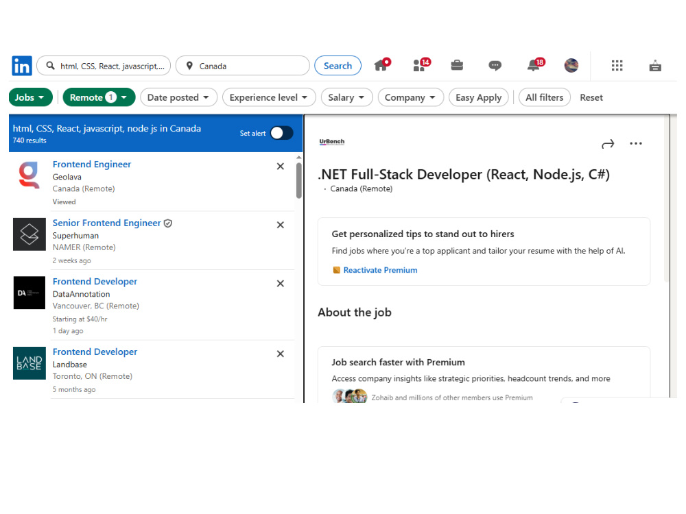Viewport: 686px width, 514px height.
Task: Click the Geolava company logo thumbnail
Action: pyautogui.click(x=29, y=175)
